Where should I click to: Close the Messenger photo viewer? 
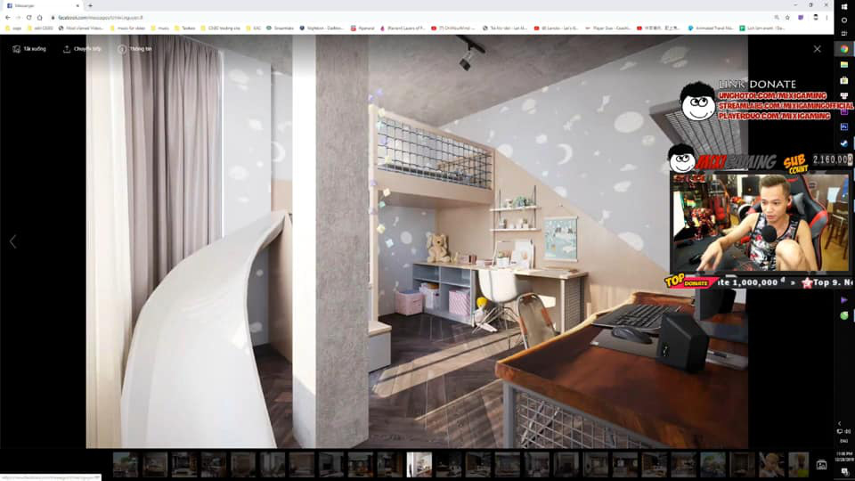[x=817, y=49]
